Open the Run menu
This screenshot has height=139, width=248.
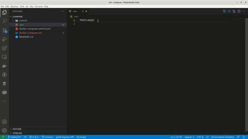32,7
